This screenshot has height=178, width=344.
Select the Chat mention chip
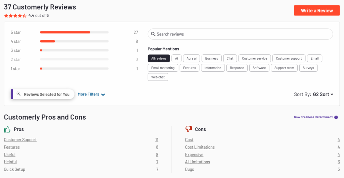point(230,58)
